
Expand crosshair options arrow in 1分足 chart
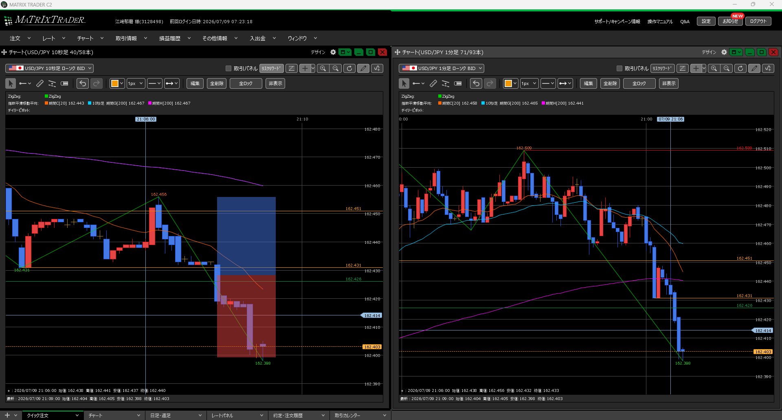tap(704, 68)
